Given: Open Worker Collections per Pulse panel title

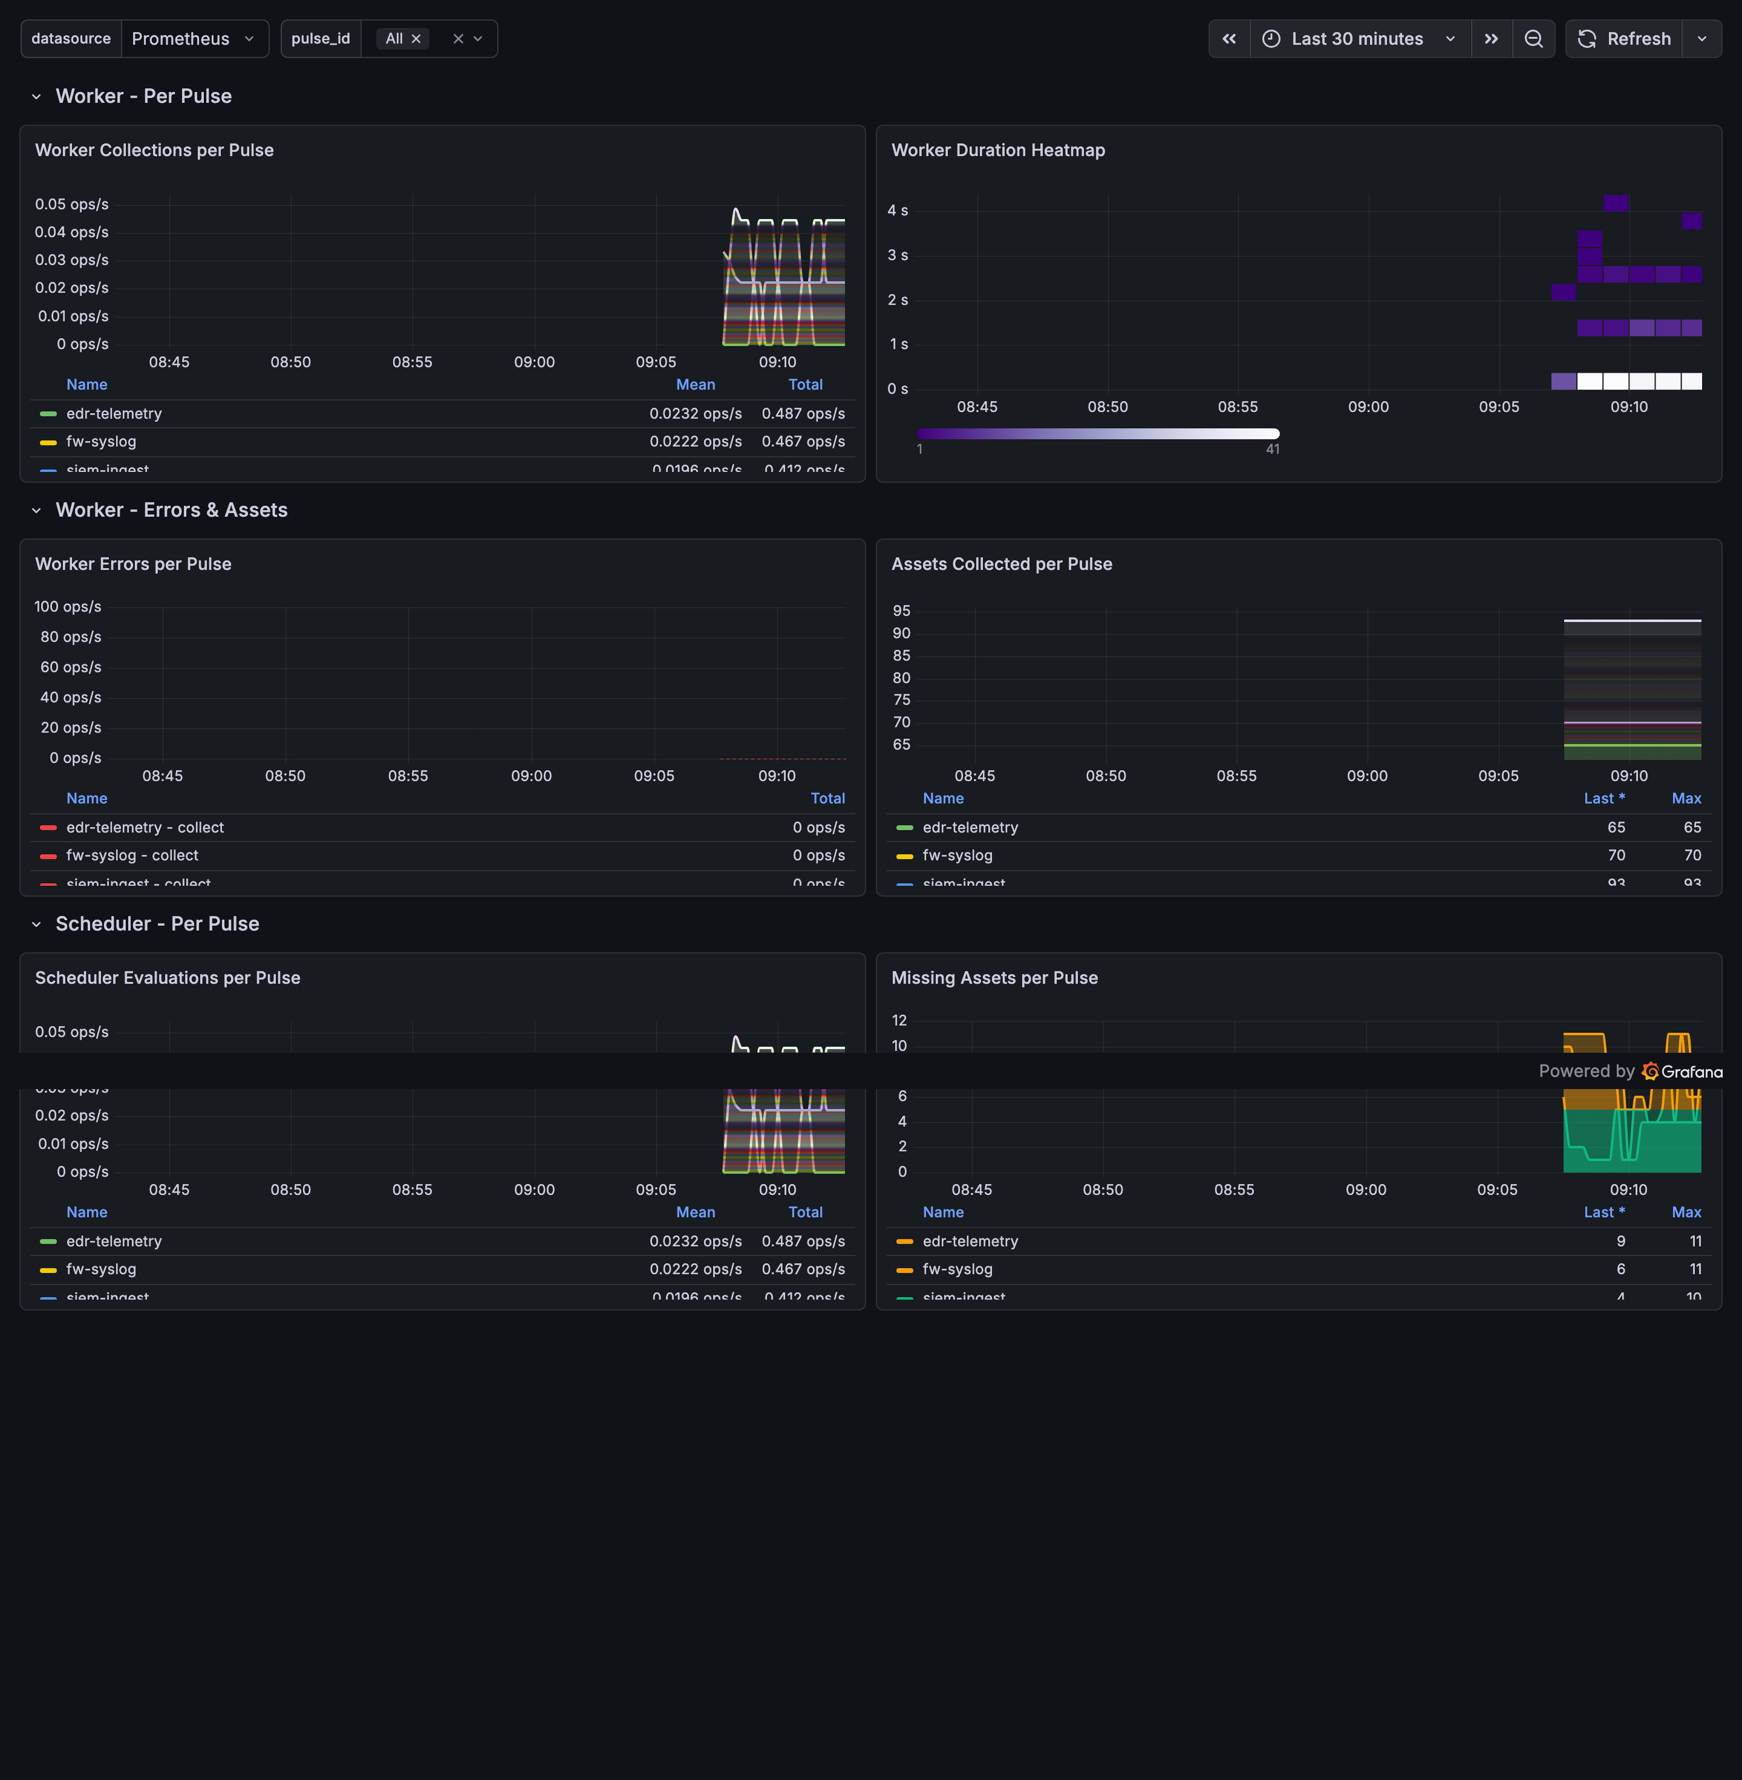Looking at the screenshot, I should 155,150.
